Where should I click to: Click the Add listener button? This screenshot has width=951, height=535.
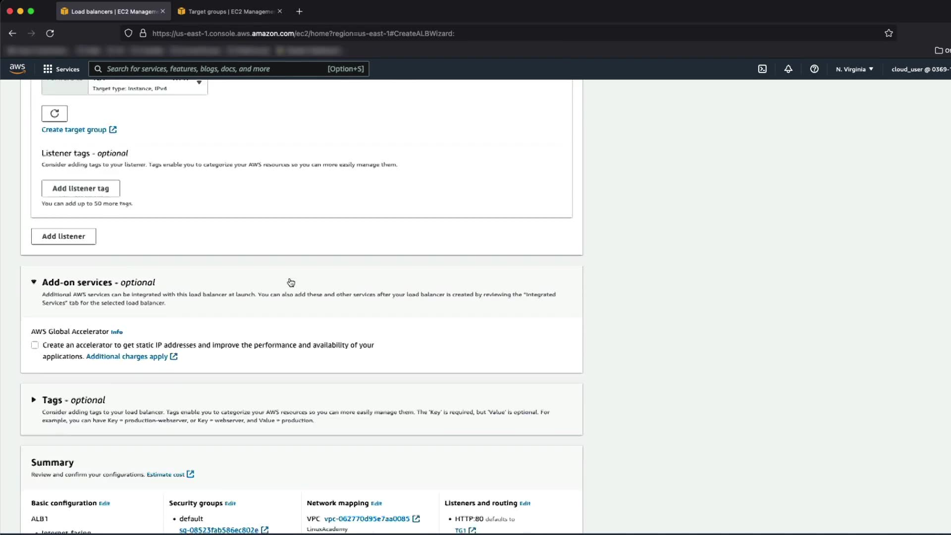coord(63,236)
